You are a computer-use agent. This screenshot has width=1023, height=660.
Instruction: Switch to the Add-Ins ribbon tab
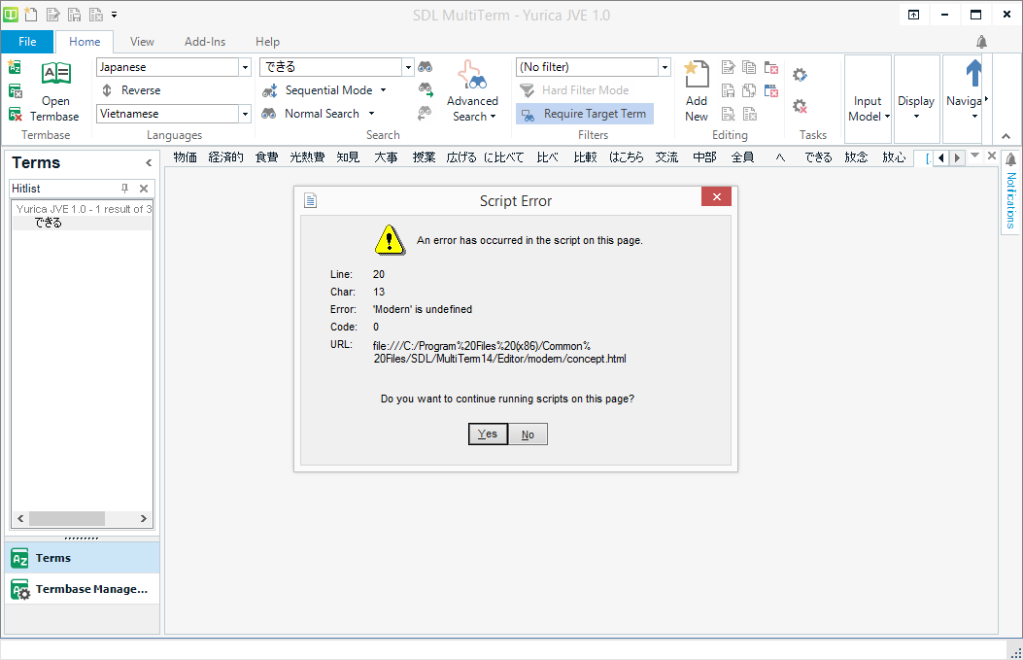tap(205, 42)
